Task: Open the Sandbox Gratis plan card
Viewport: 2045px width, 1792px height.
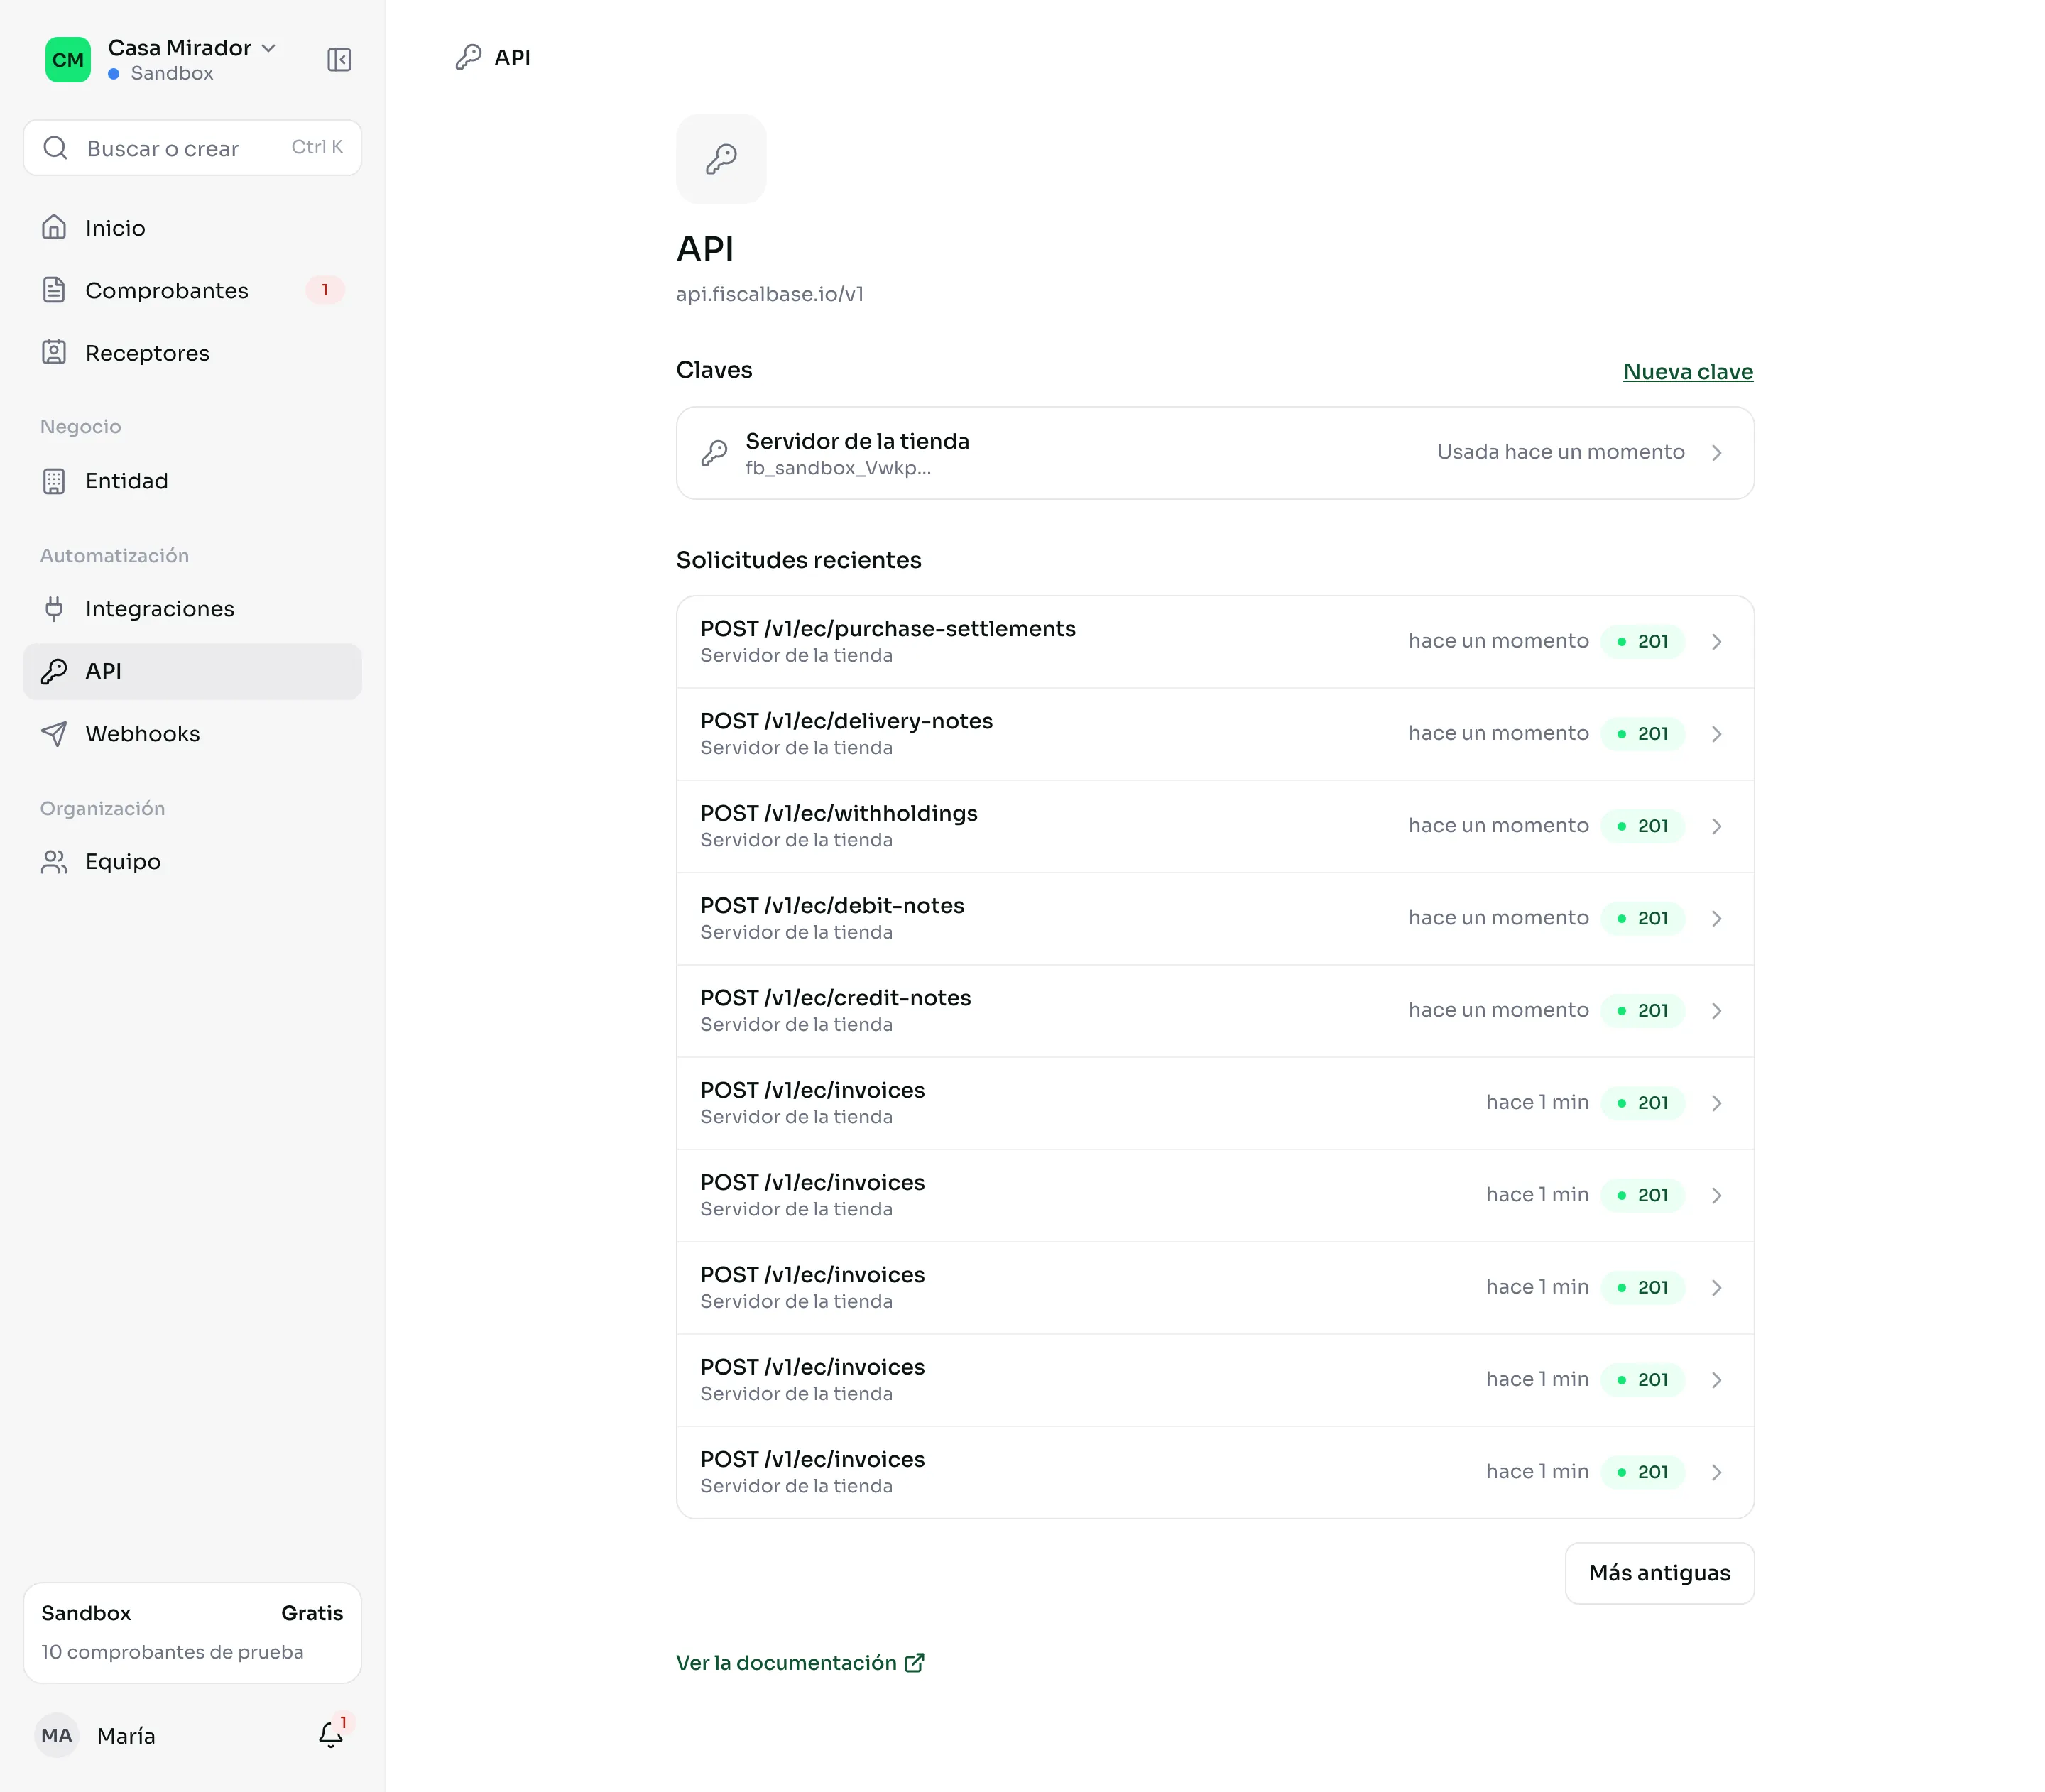Action: coord(192,1632)
